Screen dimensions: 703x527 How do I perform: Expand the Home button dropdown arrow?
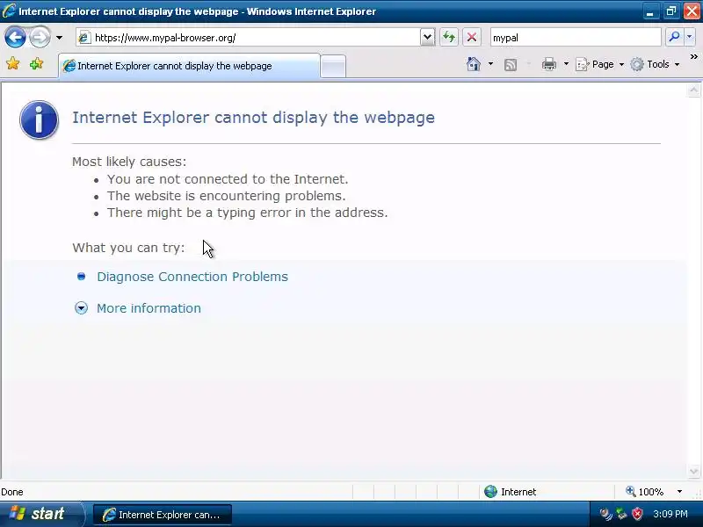coord(490,64)
